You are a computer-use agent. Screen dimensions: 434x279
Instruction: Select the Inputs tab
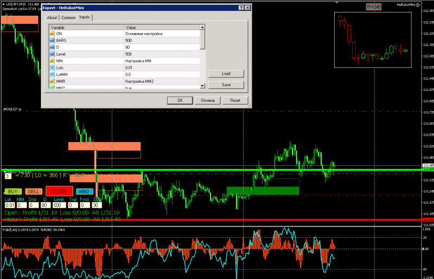[85, 17]
